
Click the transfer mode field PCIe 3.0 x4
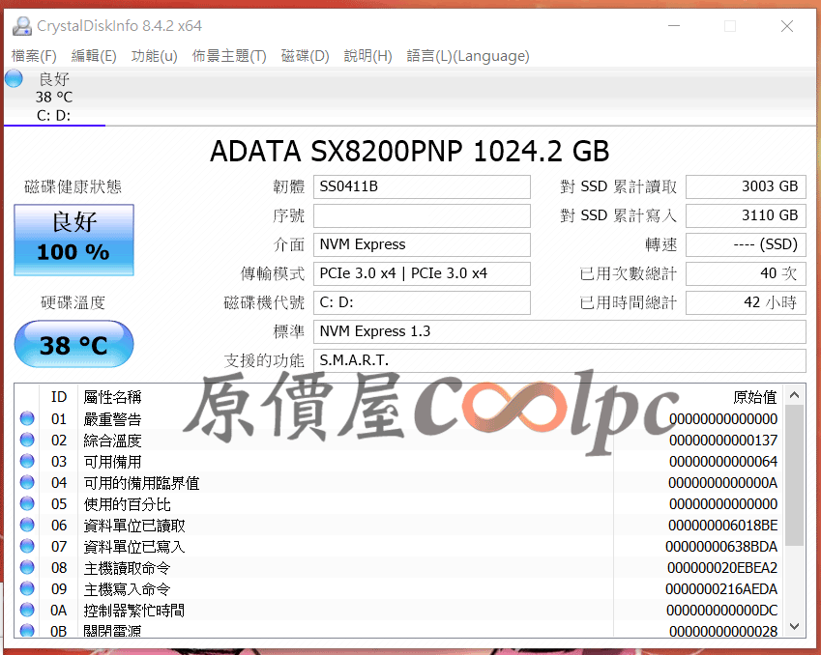point(422,273)
